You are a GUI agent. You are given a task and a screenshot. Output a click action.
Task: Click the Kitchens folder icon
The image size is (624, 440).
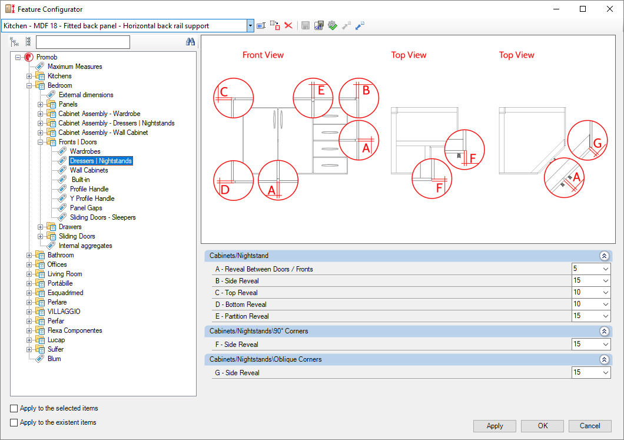tap(40, 76)
